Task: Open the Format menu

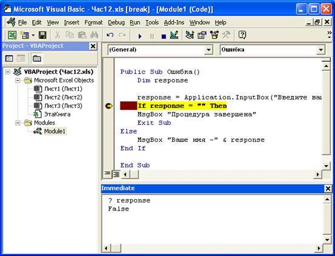Action: [x=93, y=22]
